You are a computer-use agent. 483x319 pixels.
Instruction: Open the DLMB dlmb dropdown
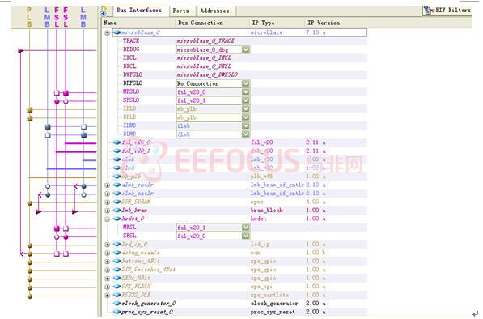pyautogui.click(x=245, y=134)
